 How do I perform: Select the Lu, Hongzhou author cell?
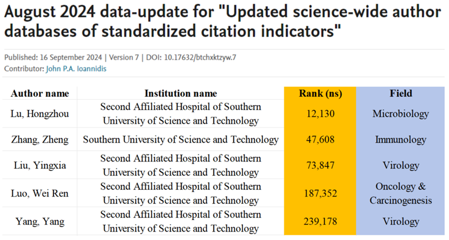click(x=40, y=114)
